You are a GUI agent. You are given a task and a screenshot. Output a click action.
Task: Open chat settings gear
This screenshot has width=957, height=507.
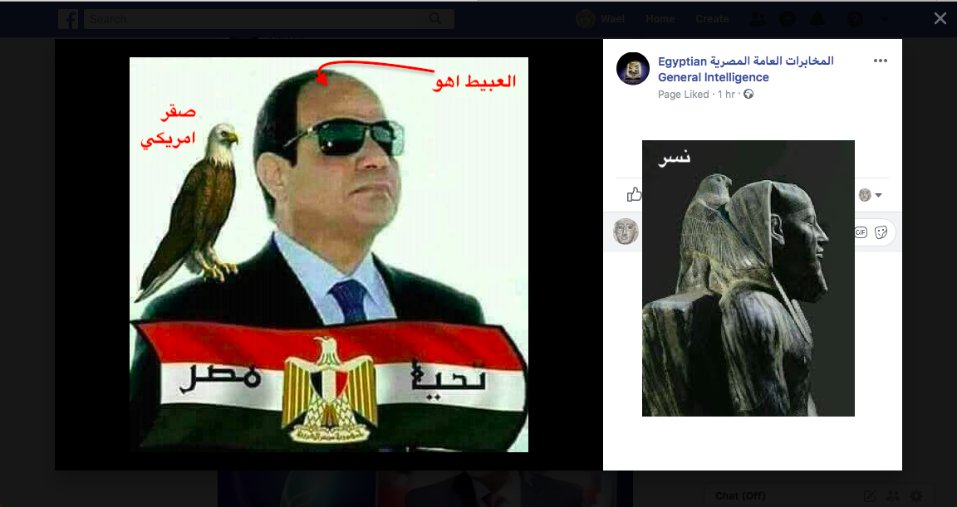click(916, 496)
